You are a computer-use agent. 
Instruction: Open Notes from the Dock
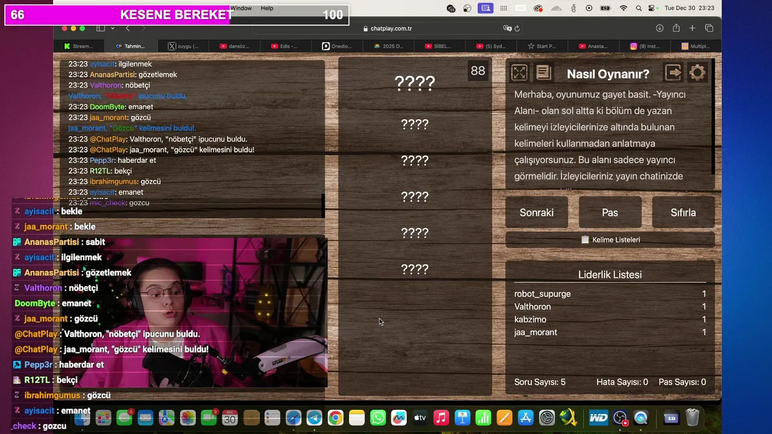(356, 418)
